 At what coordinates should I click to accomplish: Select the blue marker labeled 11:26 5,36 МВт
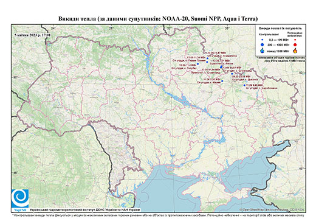tap(222, 81)
